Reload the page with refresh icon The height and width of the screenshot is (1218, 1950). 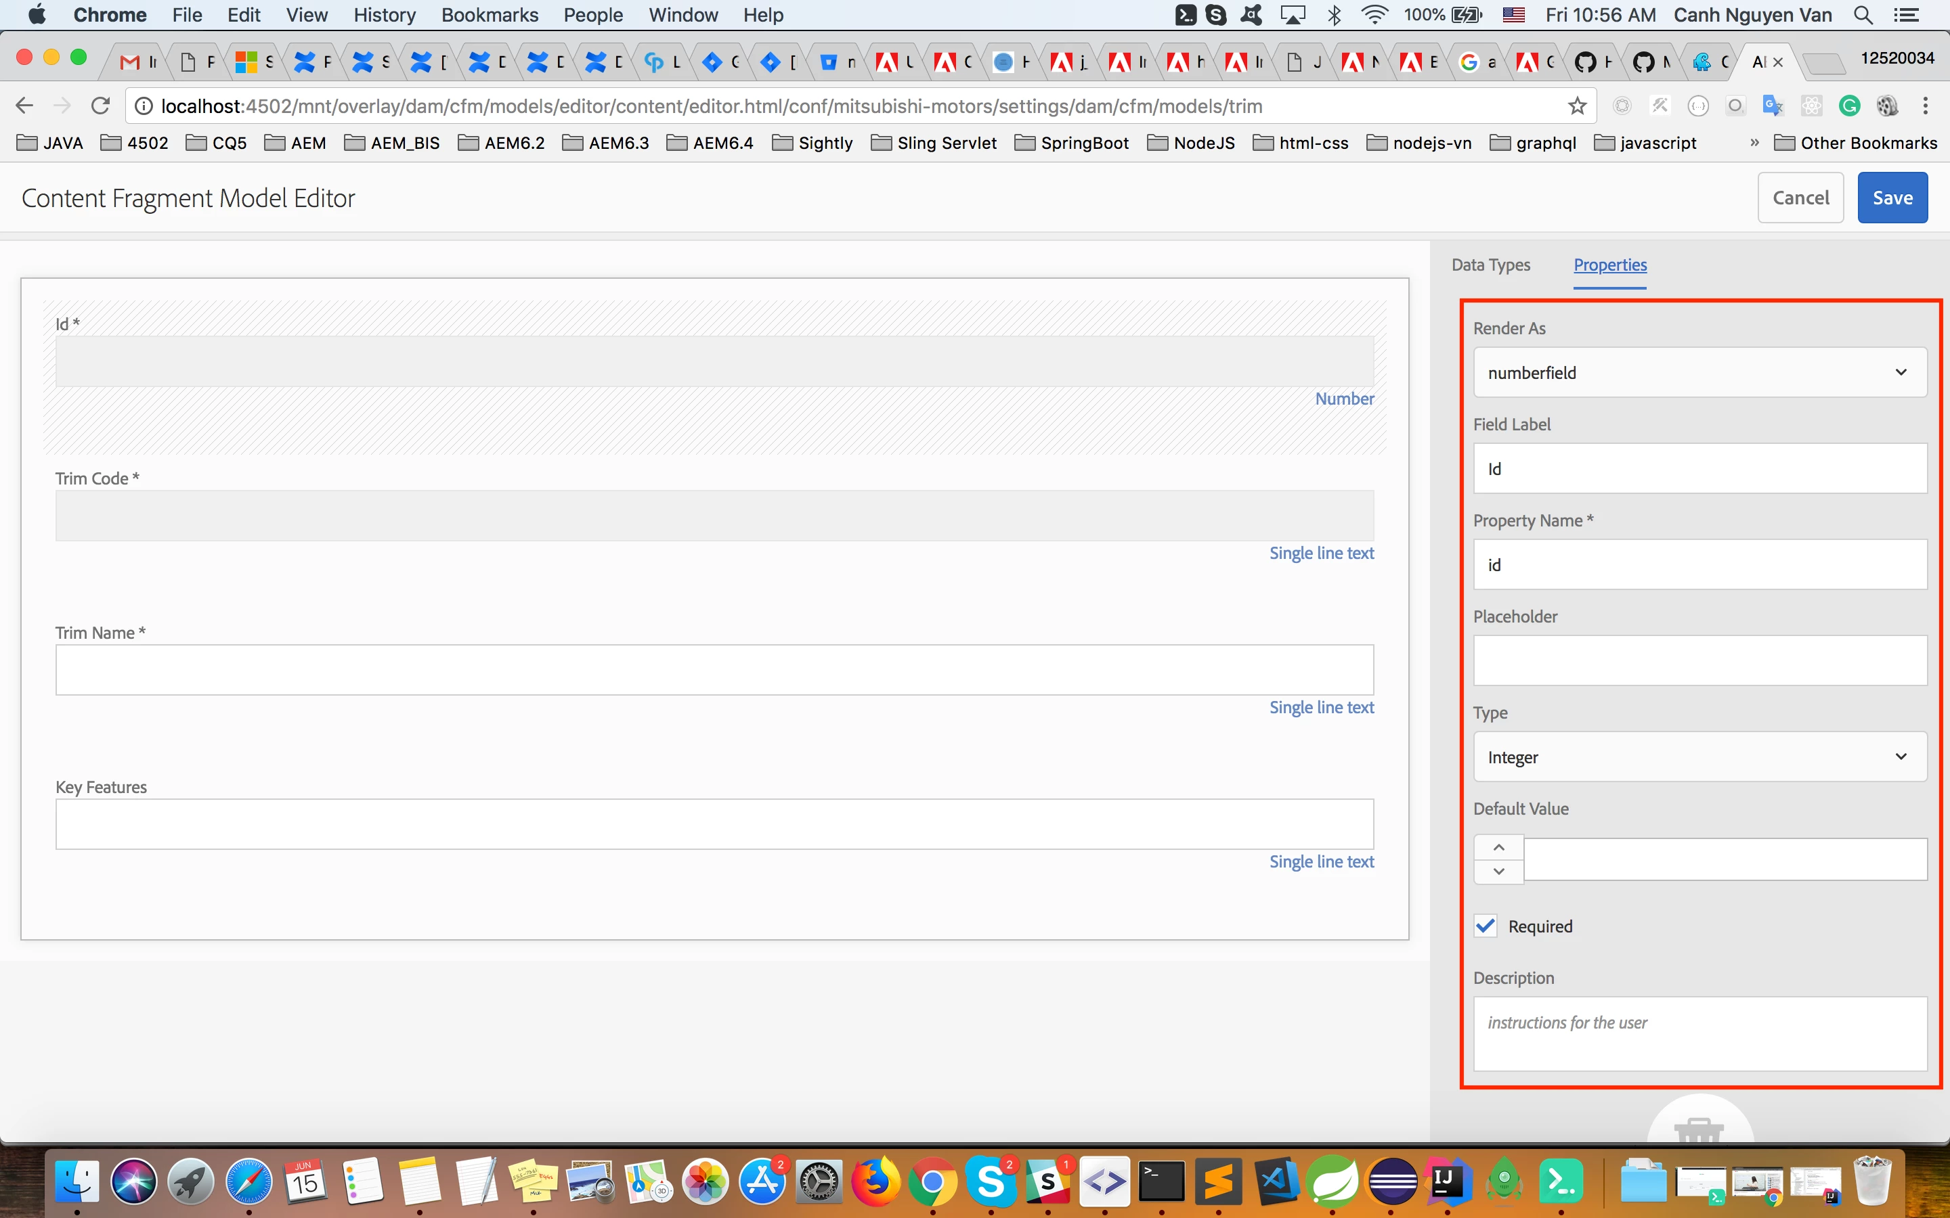pyautogui.click(x=100, y=106)
